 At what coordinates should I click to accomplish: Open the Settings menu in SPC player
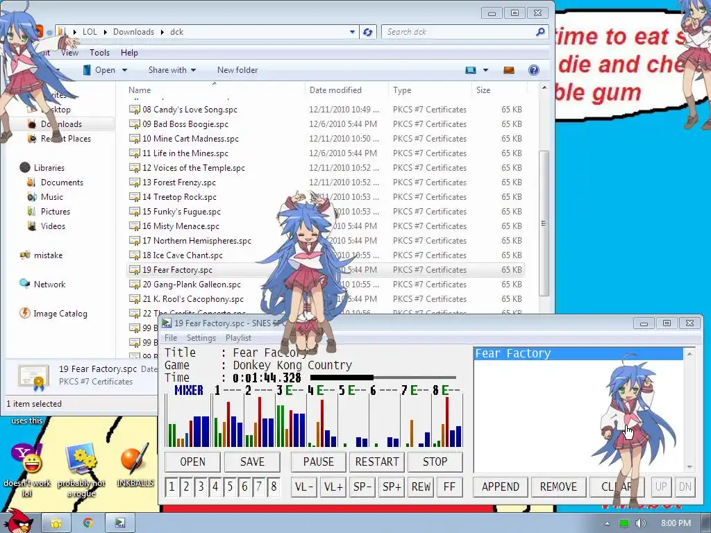click(201, 338)
